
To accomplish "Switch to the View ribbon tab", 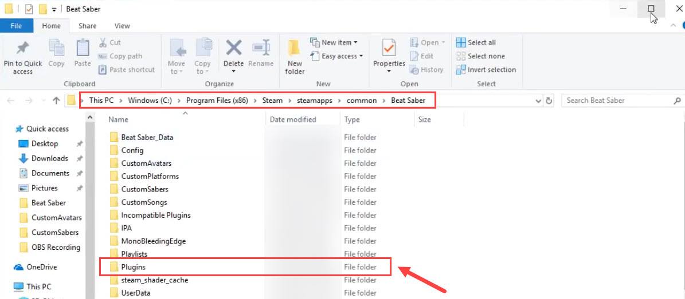I will tap(122, 26).
